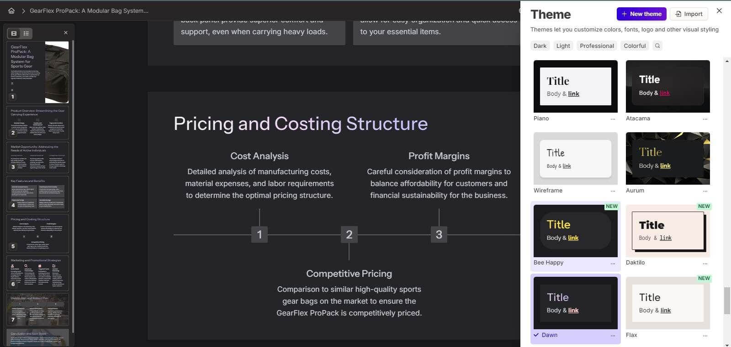Select slide 4 thumbnail in sidebar

pyautogui.click(x=37, y=194)
